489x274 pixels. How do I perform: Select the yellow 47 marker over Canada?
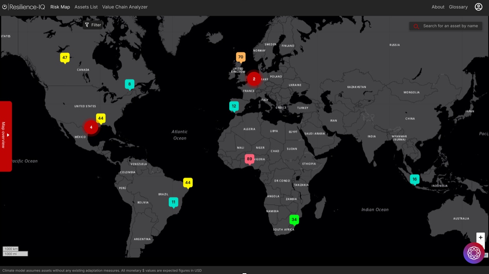coord(65,58)
